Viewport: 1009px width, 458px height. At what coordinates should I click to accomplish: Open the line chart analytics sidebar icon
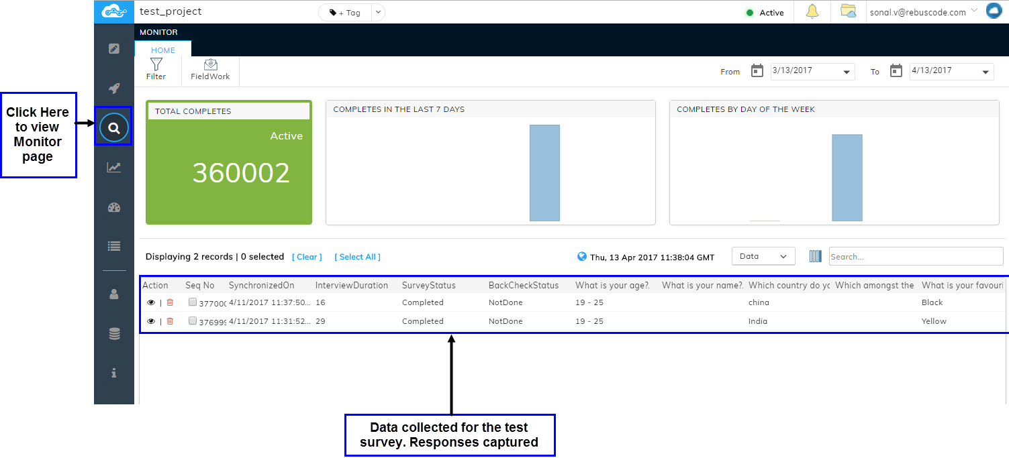(114, 168)
